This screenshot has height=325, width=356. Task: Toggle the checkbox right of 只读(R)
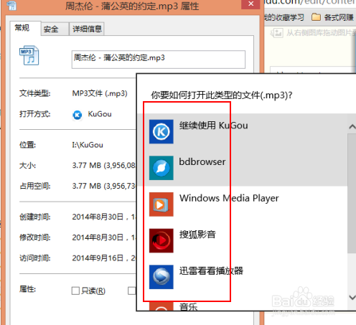click(131, 291)
